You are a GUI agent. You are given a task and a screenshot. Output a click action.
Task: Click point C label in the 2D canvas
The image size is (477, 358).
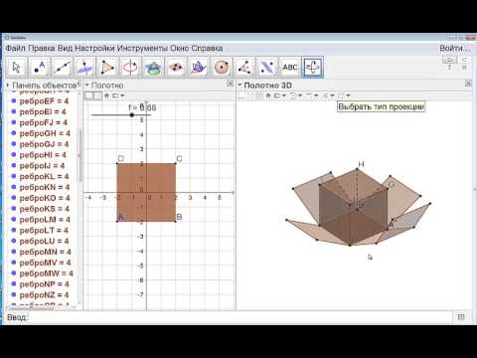point(179,159)
